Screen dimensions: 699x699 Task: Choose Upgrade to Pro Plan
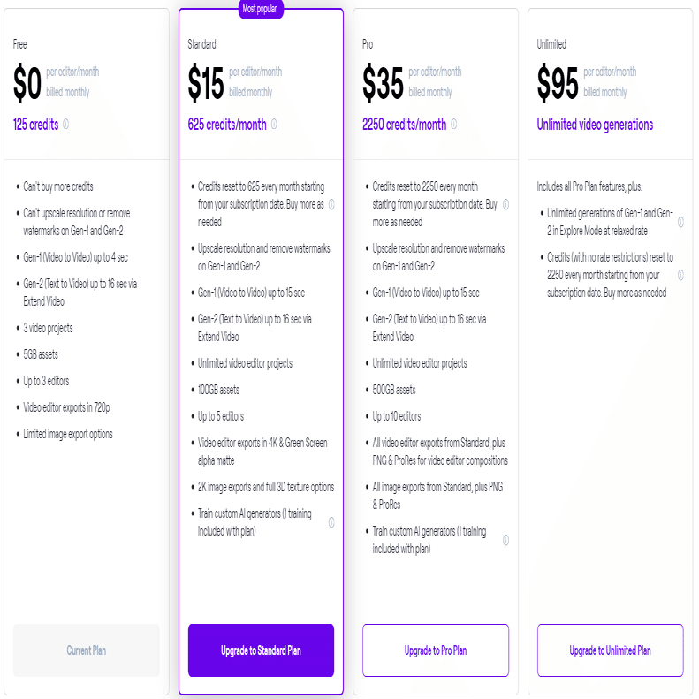click(436, 650)
